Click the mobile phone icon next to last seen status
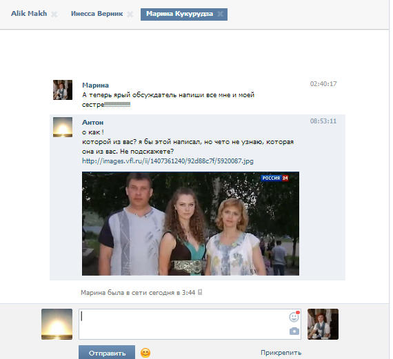Screen dimensions: 393x359 pos(200,292)
